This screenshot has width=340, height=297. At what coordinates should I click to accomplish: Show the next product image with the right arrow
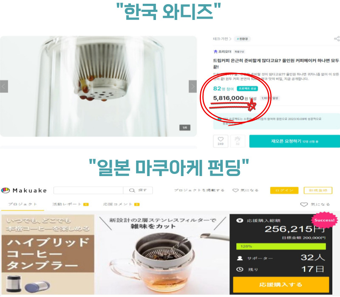click(x=193, y=87)
